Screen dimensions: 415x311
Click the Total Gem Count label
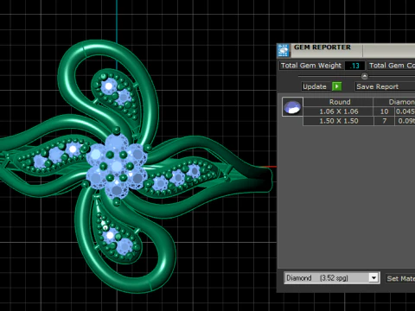coord(392,66)
